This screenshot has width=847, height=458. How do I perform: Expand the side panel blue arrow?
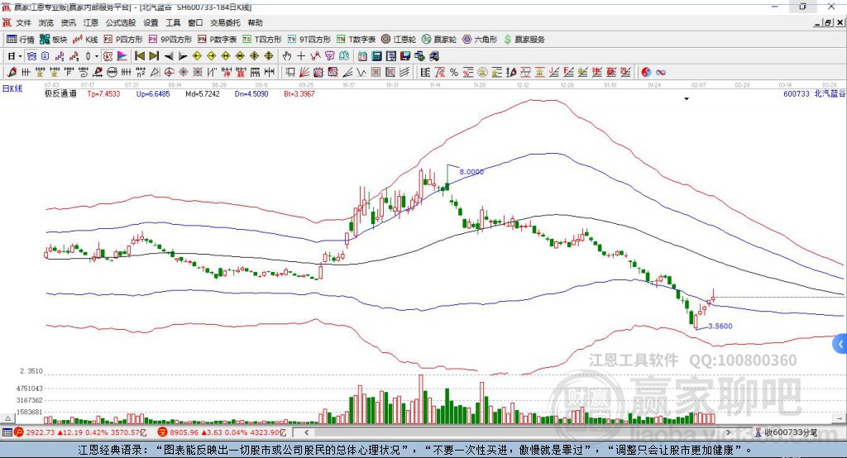pyautogui.click(x=840, y=344)
